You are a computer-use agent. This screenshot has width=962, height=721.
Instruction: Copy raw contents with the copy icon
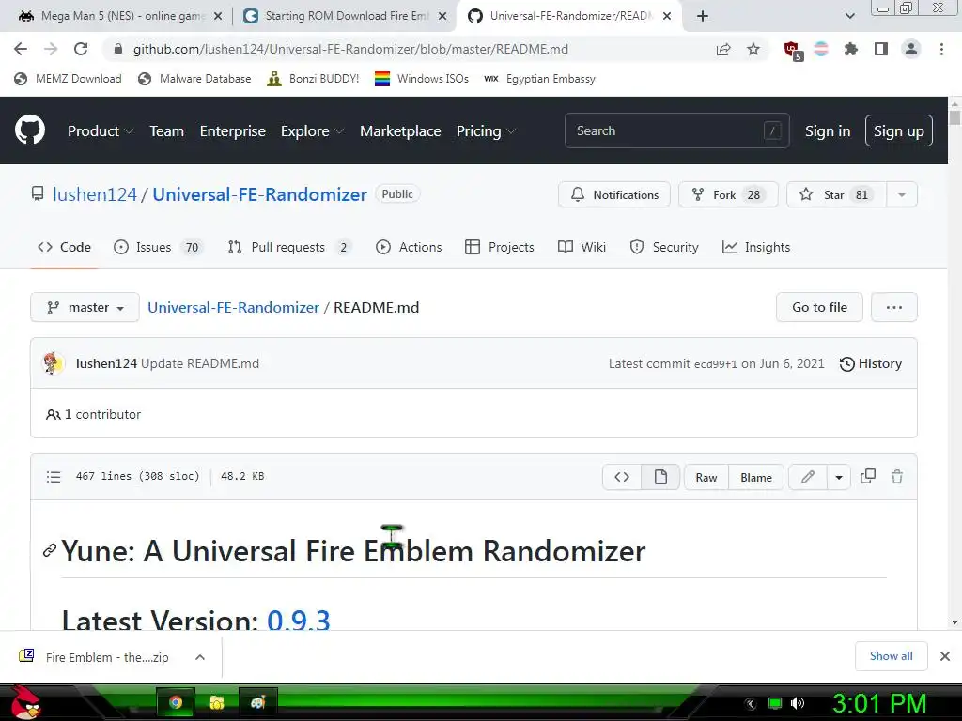pyautogui.click(x=867, y=476)
